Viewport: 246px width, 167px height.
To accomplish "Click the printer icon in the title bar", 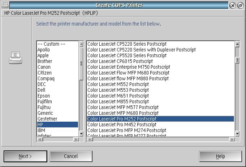I will [x=5, y=5].
